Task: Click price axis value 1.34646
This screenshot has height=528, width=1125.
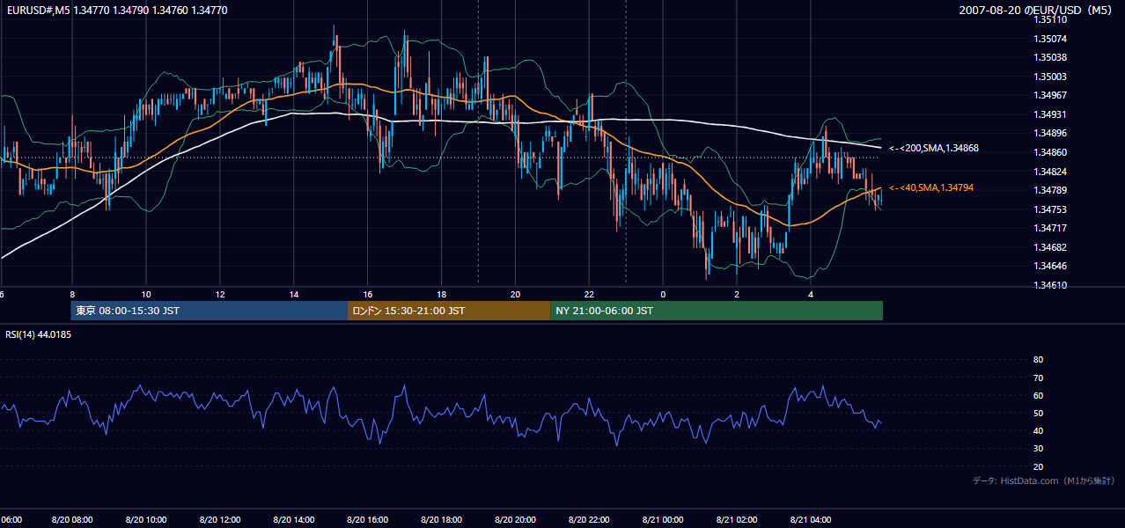Action: (1050, 266)
